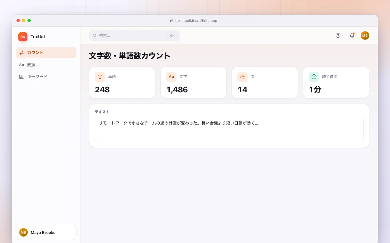Image resolution: width=390 pixels, height=243 pixels.
Task: Click the Aa icon beside 変換
Action: 22,65
